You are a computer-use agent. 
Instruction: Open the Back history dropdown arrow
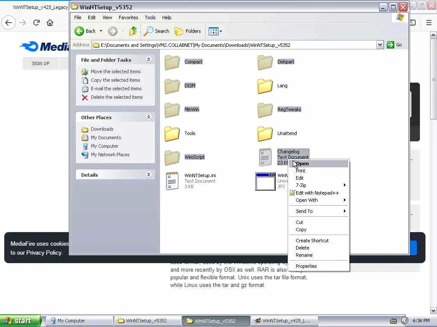pos(101,31)
